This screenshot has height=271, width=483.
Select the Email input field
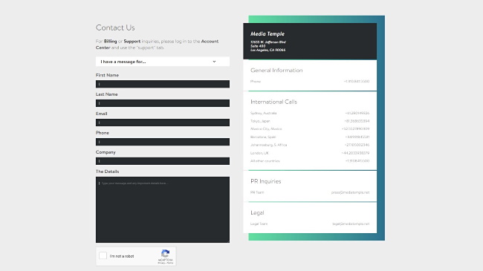point(162,123)
